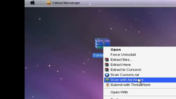This screenshot has height=99, width=176.
Task: Click the WinRAR icon beside Extract Here
Action: 107,65
